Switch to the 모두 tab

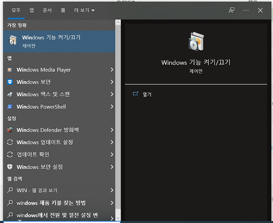point(16,11)
